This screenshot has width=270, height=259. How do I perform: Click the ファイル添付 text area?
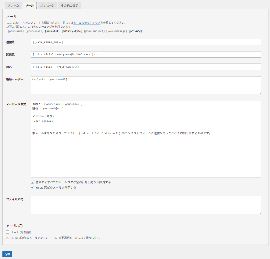146,205
